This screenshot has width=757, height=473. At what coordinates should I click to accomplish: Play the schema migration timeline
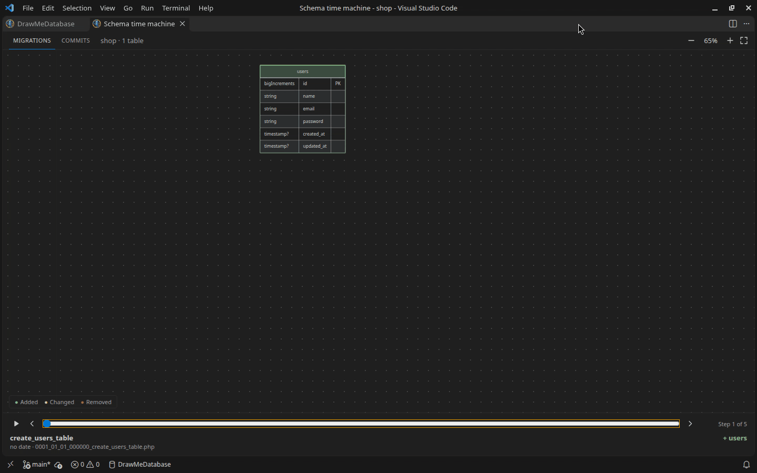(16, 424)
